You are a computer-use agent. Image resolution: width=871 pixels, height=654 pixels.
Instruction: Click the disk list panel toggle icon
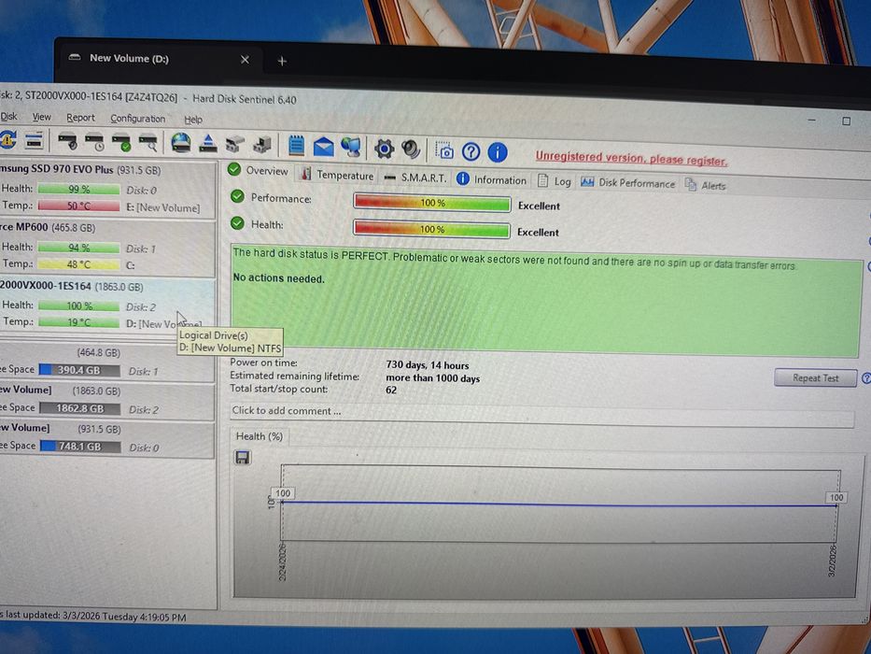pos(34,141)
